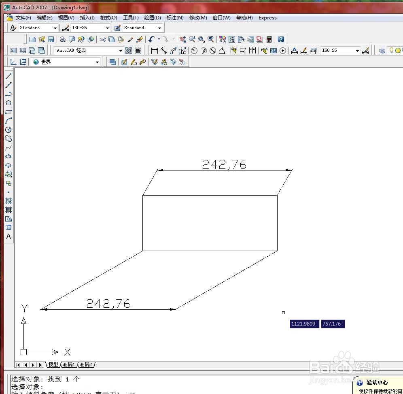This screenshot has width=403, height=394.
Task: Click the Cut scissors icon
Action: point(102,39)
